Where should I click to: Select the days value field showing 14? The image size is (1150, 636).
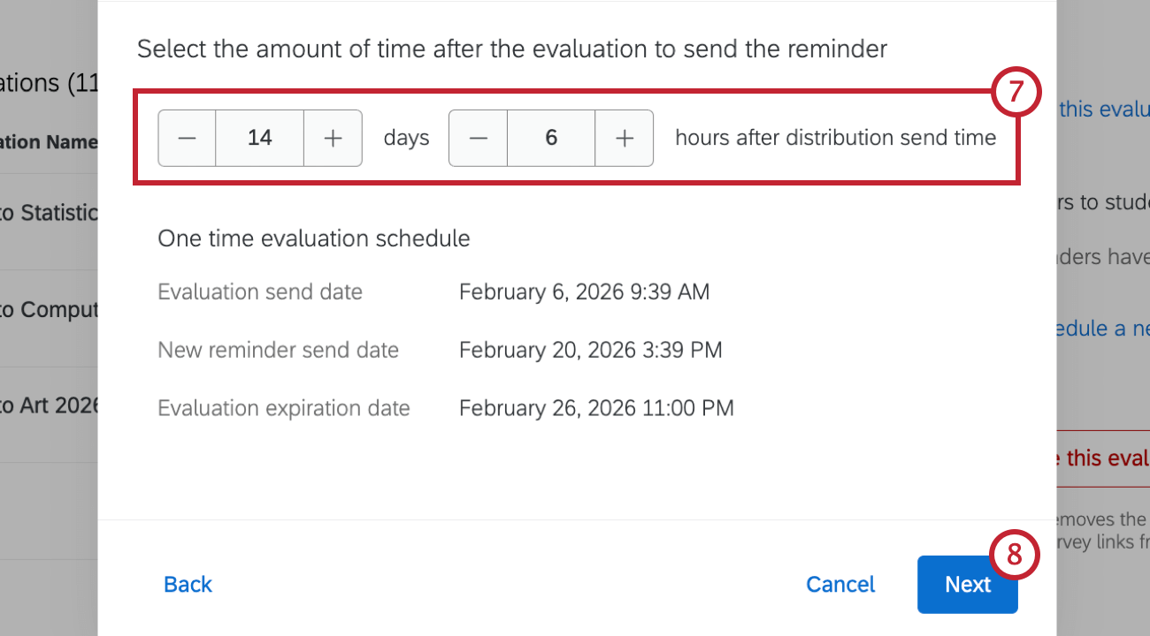pos(259,138)
